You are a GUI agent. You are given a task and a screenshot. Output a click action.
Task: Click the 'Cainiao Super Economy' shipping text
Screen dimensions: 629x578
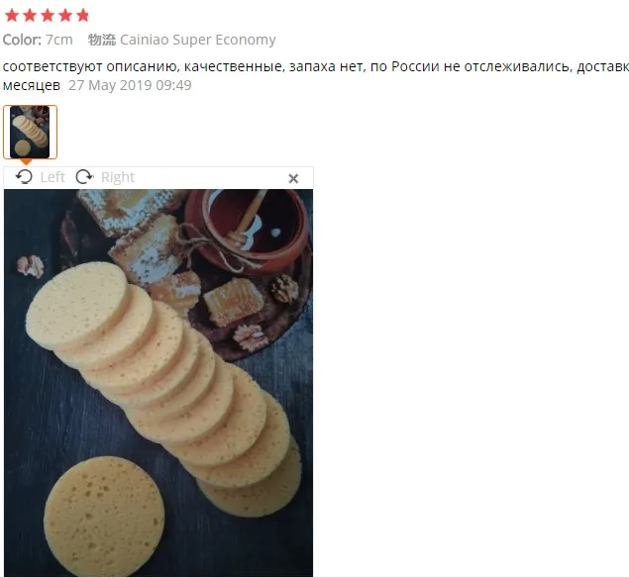coord(198,40)
